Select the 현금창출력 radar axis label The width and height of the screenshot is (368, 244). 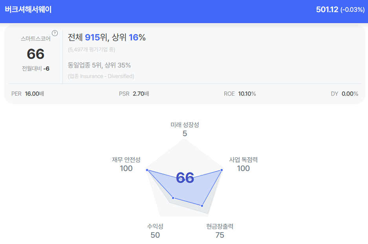click(220, 226)
